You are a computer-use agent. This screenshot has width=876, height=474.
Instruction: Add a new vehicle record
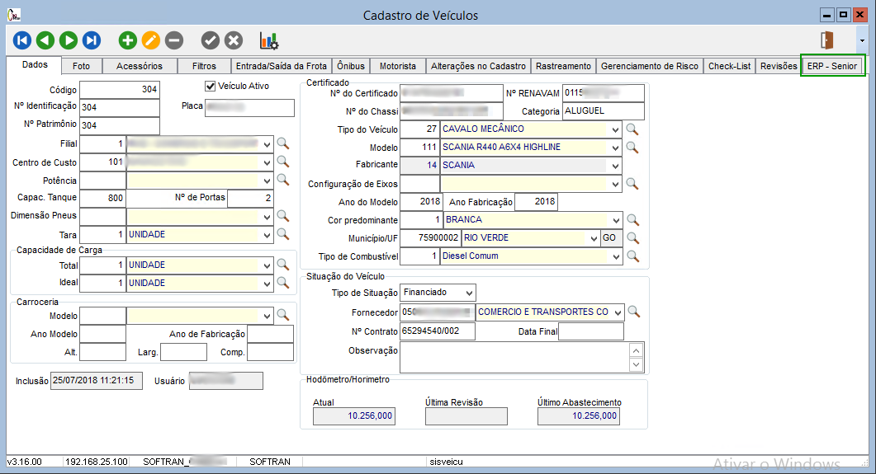(128, 40)
